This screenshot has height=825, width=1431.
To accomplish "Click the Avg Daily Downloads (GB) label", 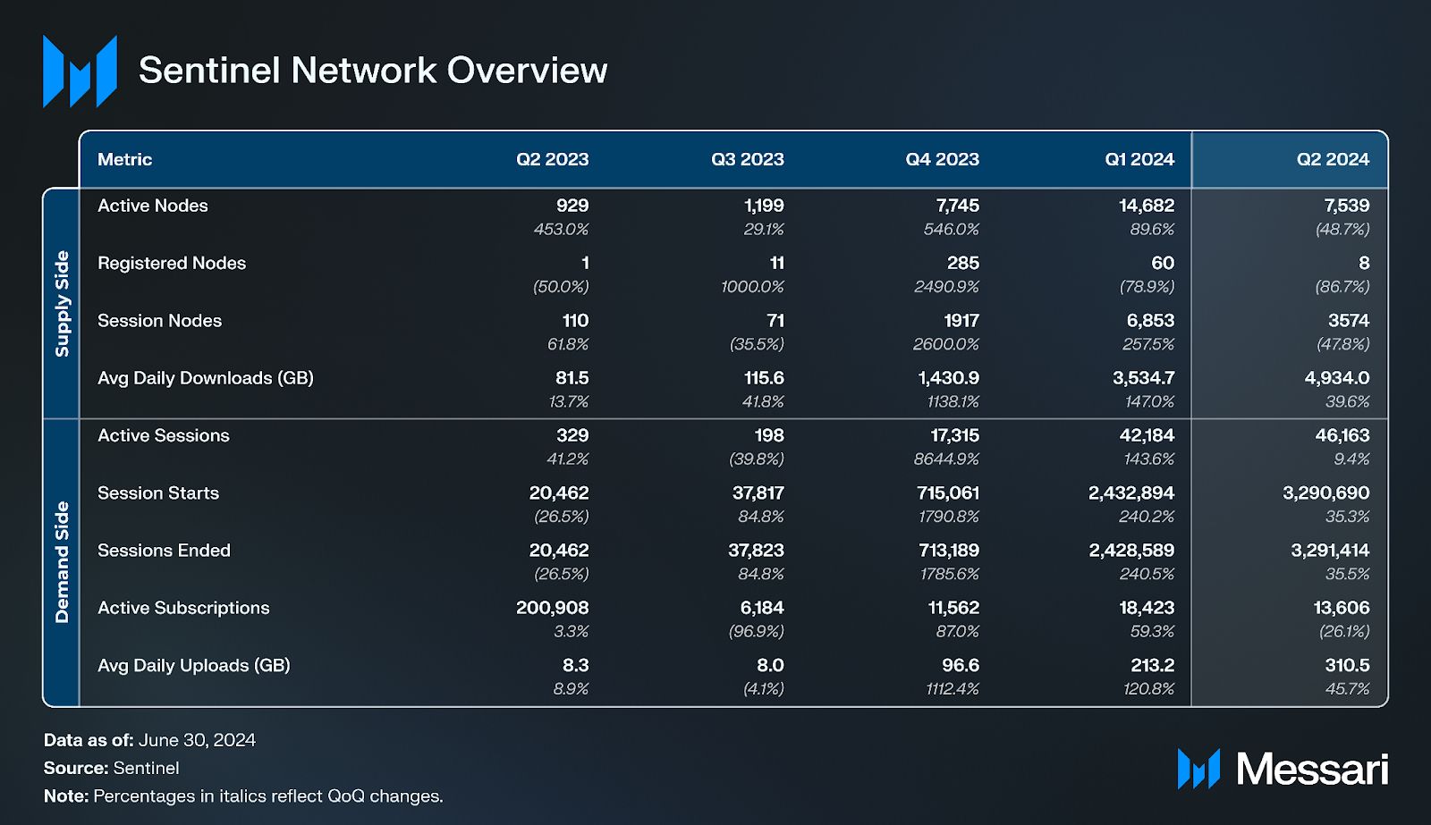I will 206,378.
